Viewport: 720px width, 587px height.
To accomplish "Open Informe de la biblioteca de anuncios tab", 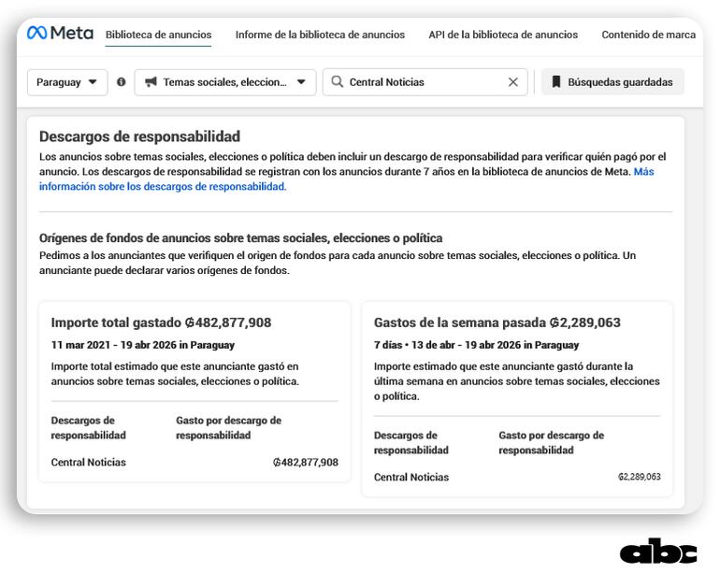I will tap(320, 35).
